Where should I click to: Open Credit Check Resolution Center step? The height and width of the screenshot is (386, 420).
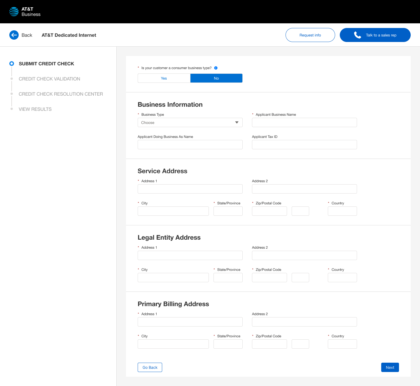tap(61, 94)
